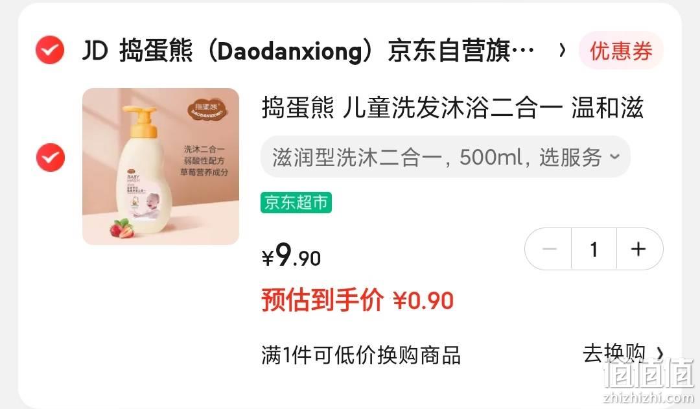Screen dimensions: 700x409
Task: Open the 优惠券 coupon button
Action: [621, 51]
